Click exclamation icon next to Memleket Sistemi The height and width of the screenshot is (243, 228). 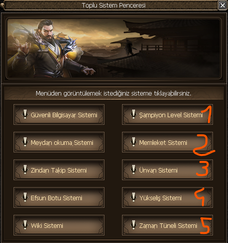(x=134, y=142)
